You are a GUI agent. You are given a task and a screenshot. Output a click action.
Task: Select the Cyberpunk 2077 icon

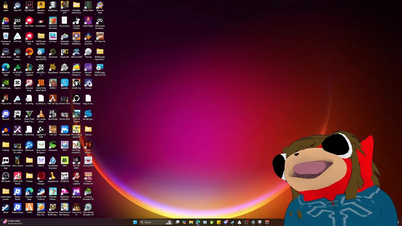65,8
